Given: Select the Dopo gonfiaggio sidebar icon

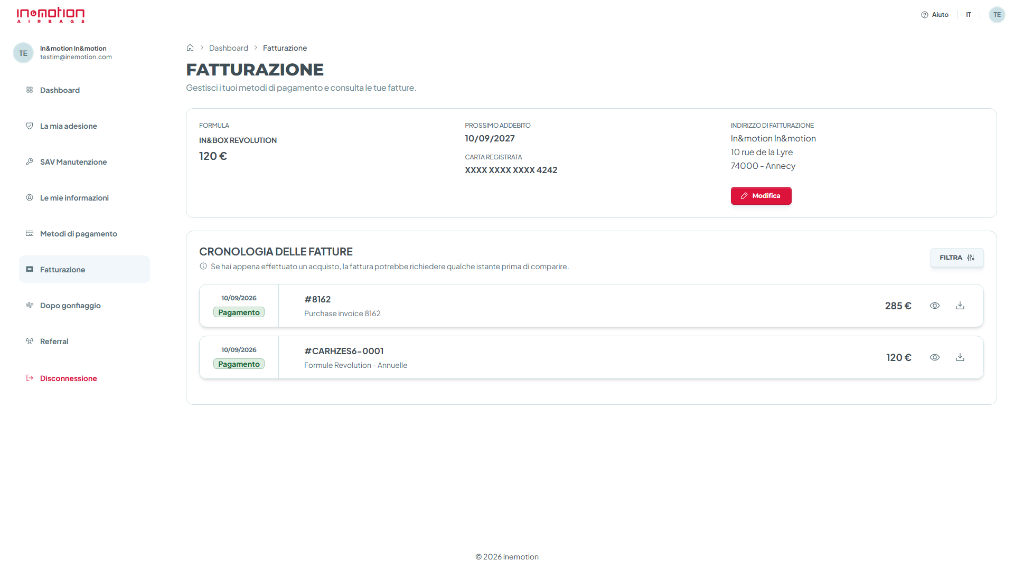Looking at the screenshot, I should [x=30, y=305].
